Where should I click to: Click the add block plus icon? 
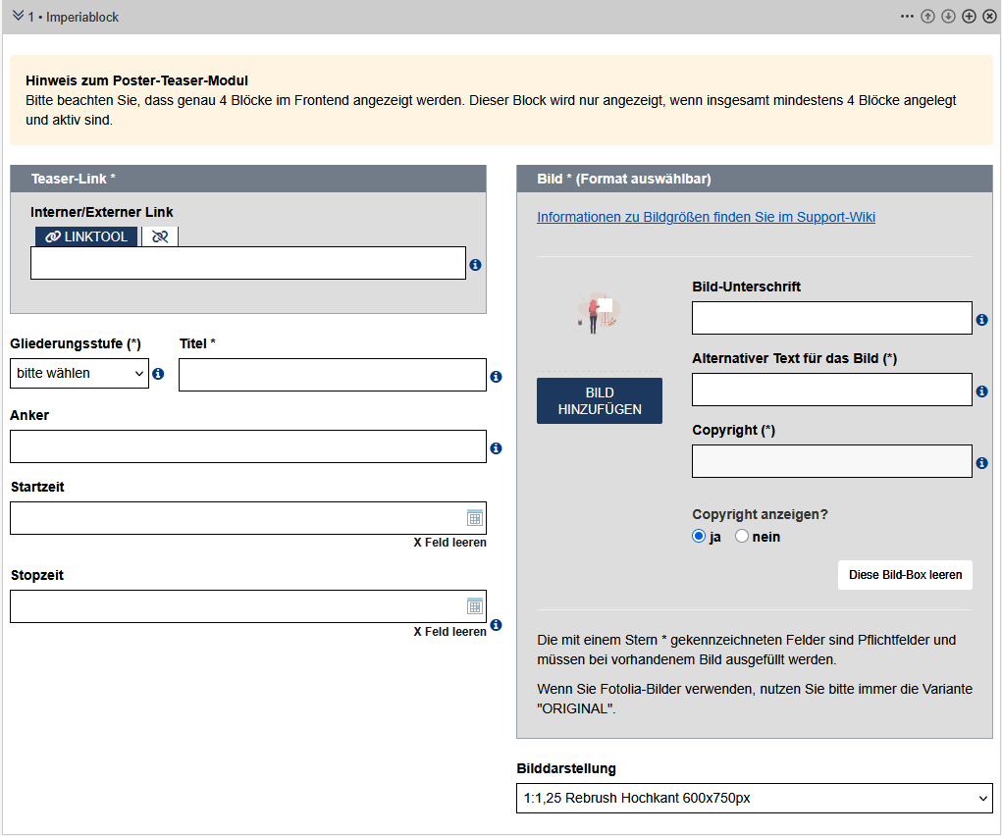point(969,17)
